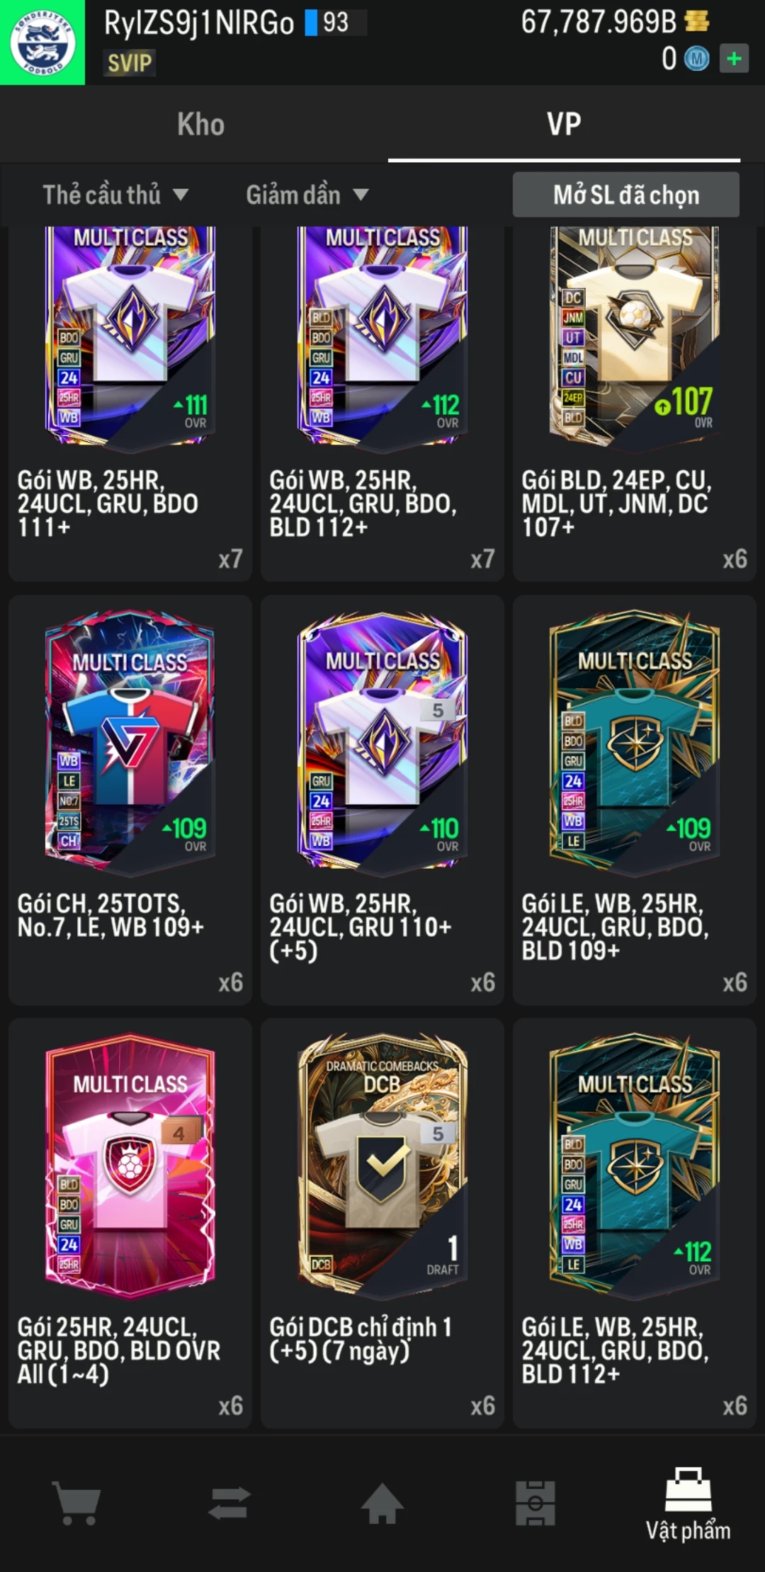Tap the club crest avatar
The image size is (765, 1572).
42,42
